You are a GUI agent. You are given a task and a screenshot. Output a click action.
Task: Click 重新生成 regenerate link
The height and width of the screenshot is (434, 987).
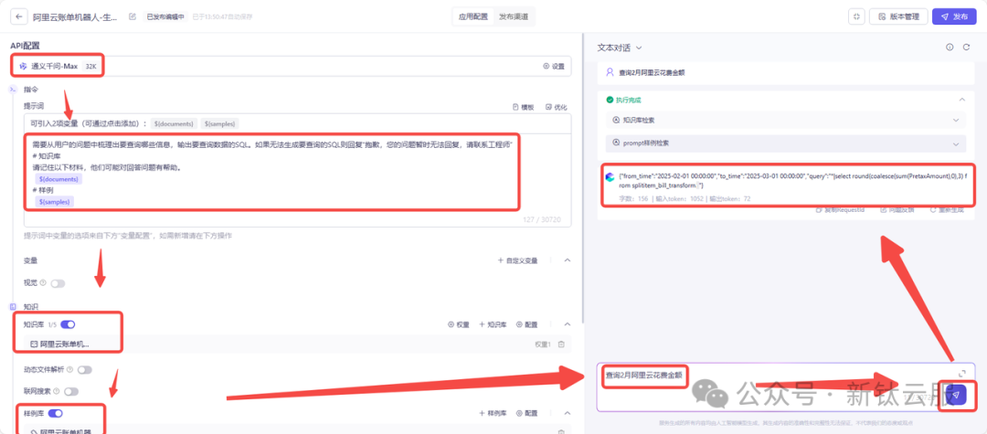(x=946, y=209)
